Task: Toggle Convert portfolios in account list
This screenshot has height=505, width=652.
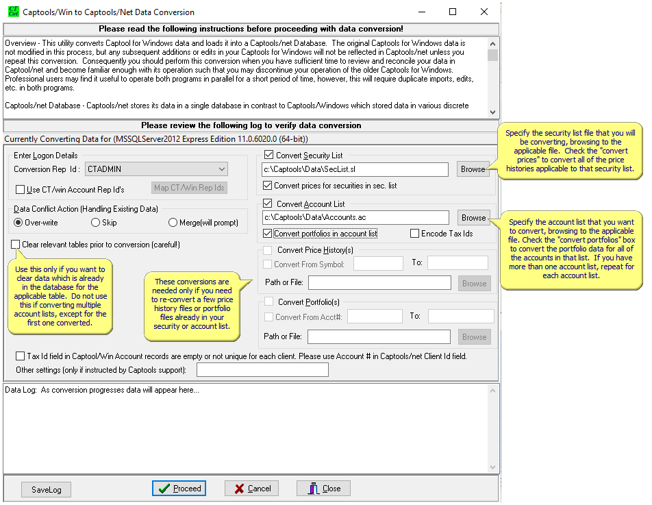Action: 268,234
